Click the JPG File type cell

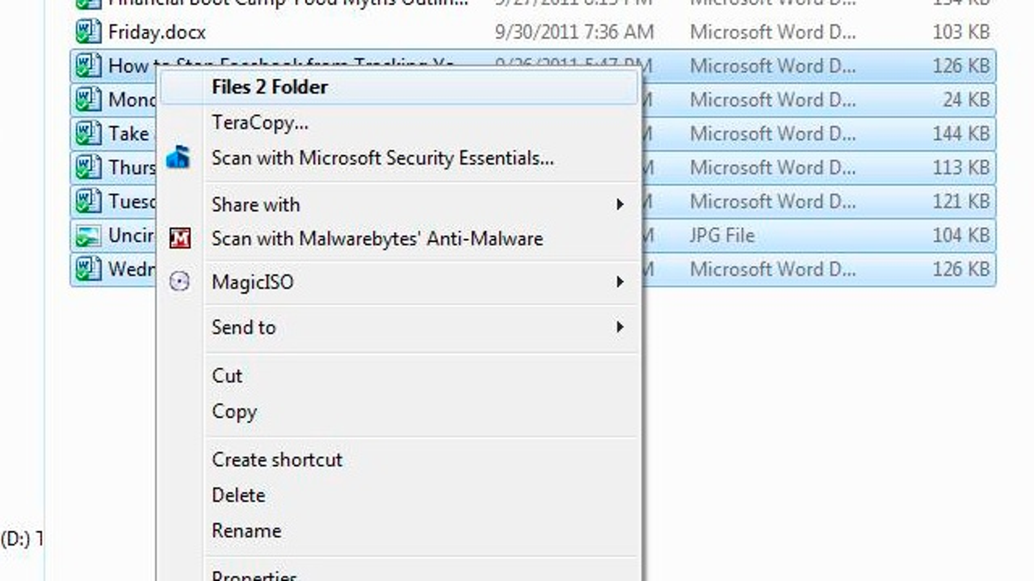[x=722, y=235]
